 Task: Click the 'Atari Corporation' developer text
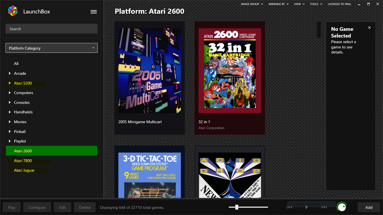click(211, 128)
